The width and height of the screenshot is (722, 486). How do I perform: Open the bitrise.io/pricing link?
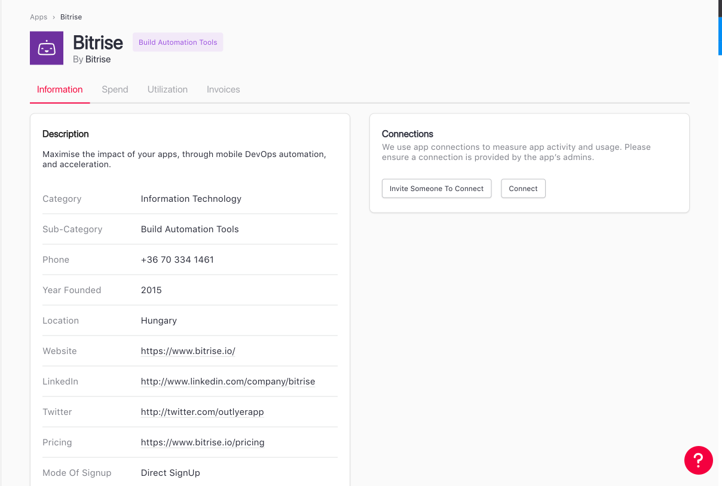point(203,442)
